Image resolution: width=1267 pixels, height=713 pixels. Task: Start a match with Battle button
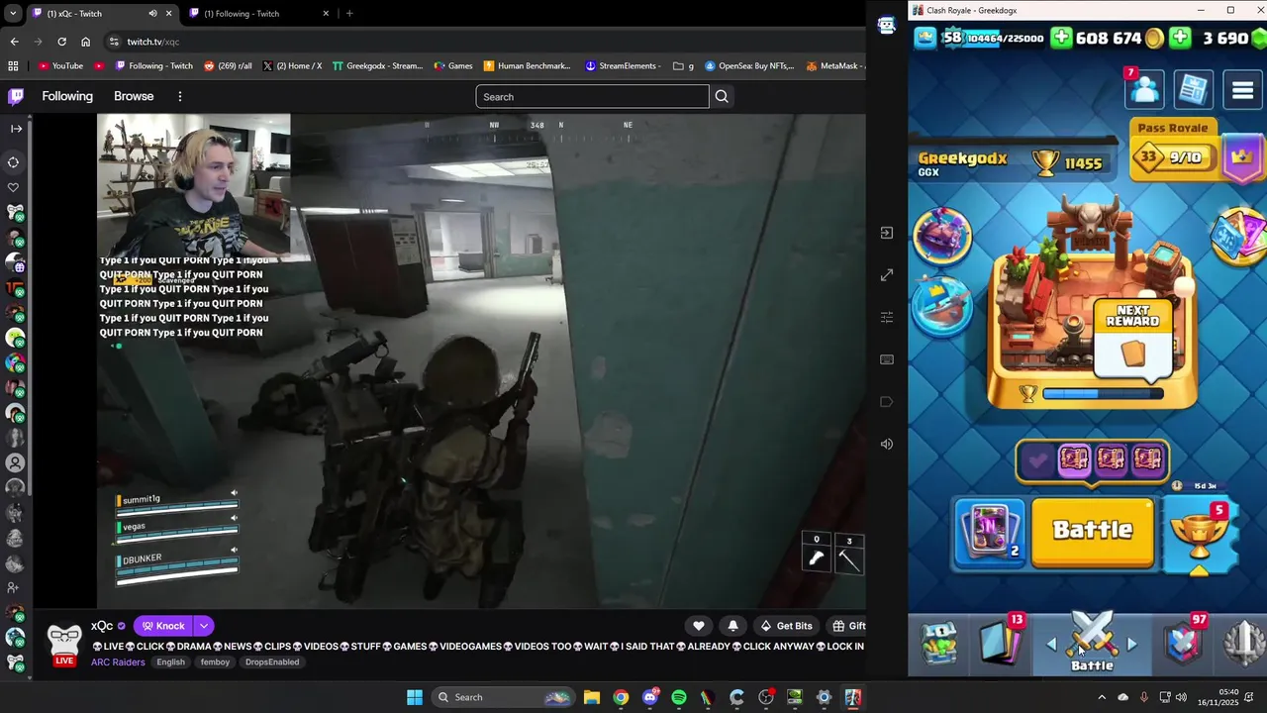click(1093, 533)
